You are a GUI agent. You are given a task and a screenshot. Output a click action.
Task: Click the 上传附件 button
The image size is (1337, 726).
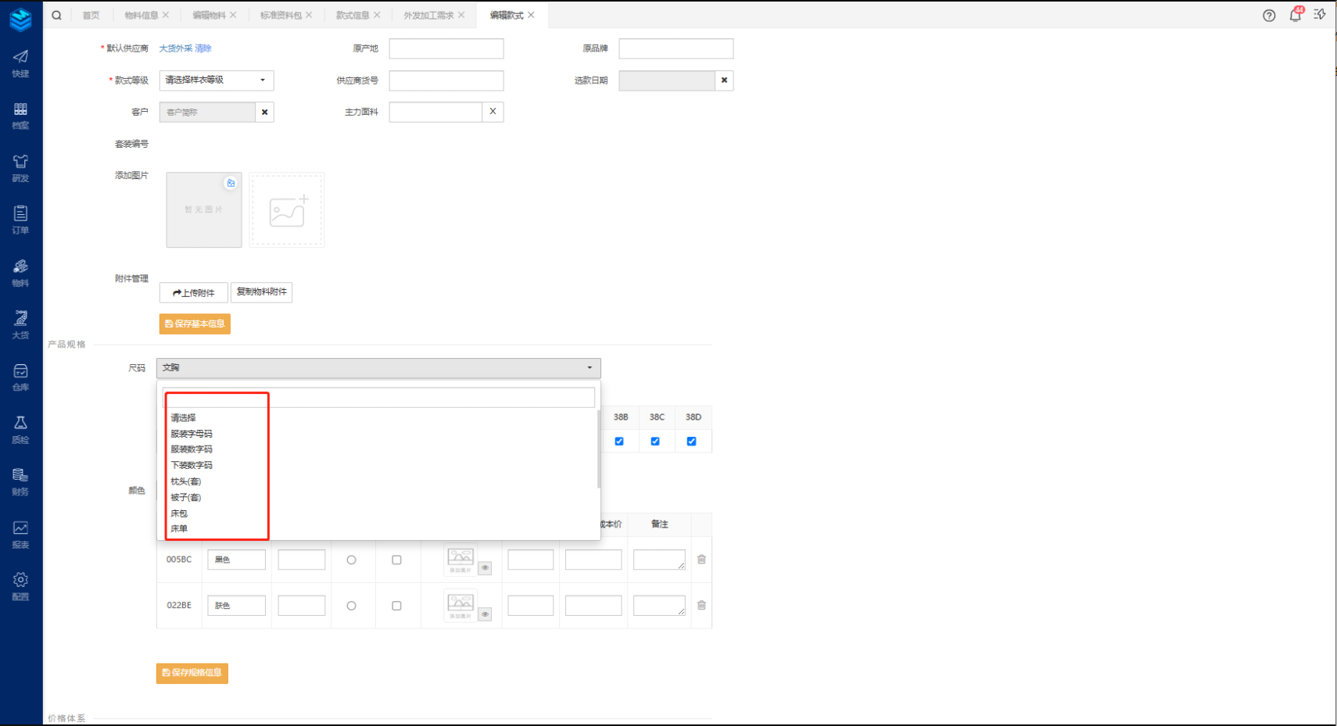193,293
